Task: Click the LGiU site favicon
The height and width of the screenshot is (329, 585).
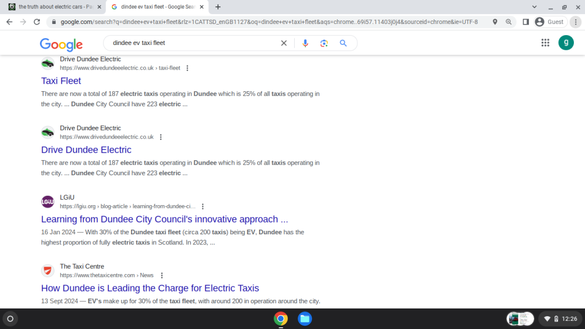Action: pyautogui.click(x=47, y=202)
